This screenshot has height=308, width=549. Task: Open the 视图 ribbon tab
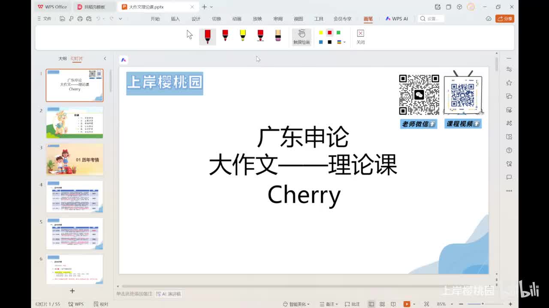pyautogui.click(x=299, y=19)
